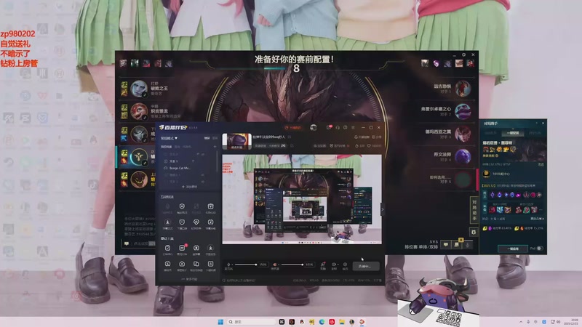Add a new scene with the plus icon
582x327 pixels.
coord(215,147)
